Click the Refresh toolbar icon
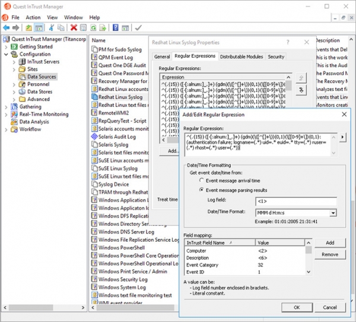This screenshot has height=322, width=356. [94, 27]
